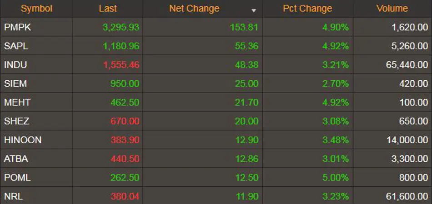This screenshot has width=432, height=204.
Task: Click the Net Change sort arrow
Action: click(x=254, y=10)
